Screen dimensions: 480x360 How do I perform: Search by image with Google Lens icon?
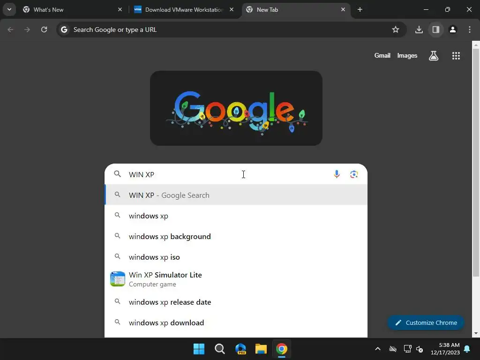click(354, 174)
